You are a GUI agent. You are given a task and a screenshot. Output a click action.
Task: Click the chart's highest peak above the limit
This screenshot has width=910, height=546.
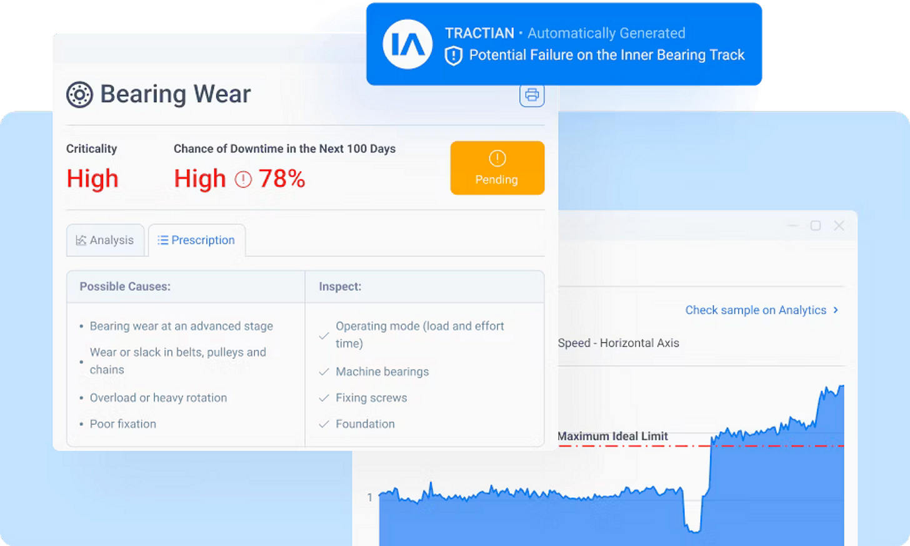click(x=841, y=387)
